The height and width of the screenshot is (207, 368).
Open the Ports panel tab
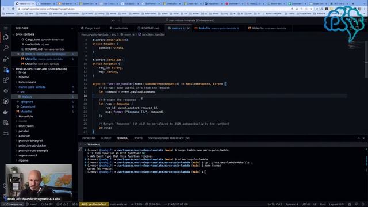[138, 138]
